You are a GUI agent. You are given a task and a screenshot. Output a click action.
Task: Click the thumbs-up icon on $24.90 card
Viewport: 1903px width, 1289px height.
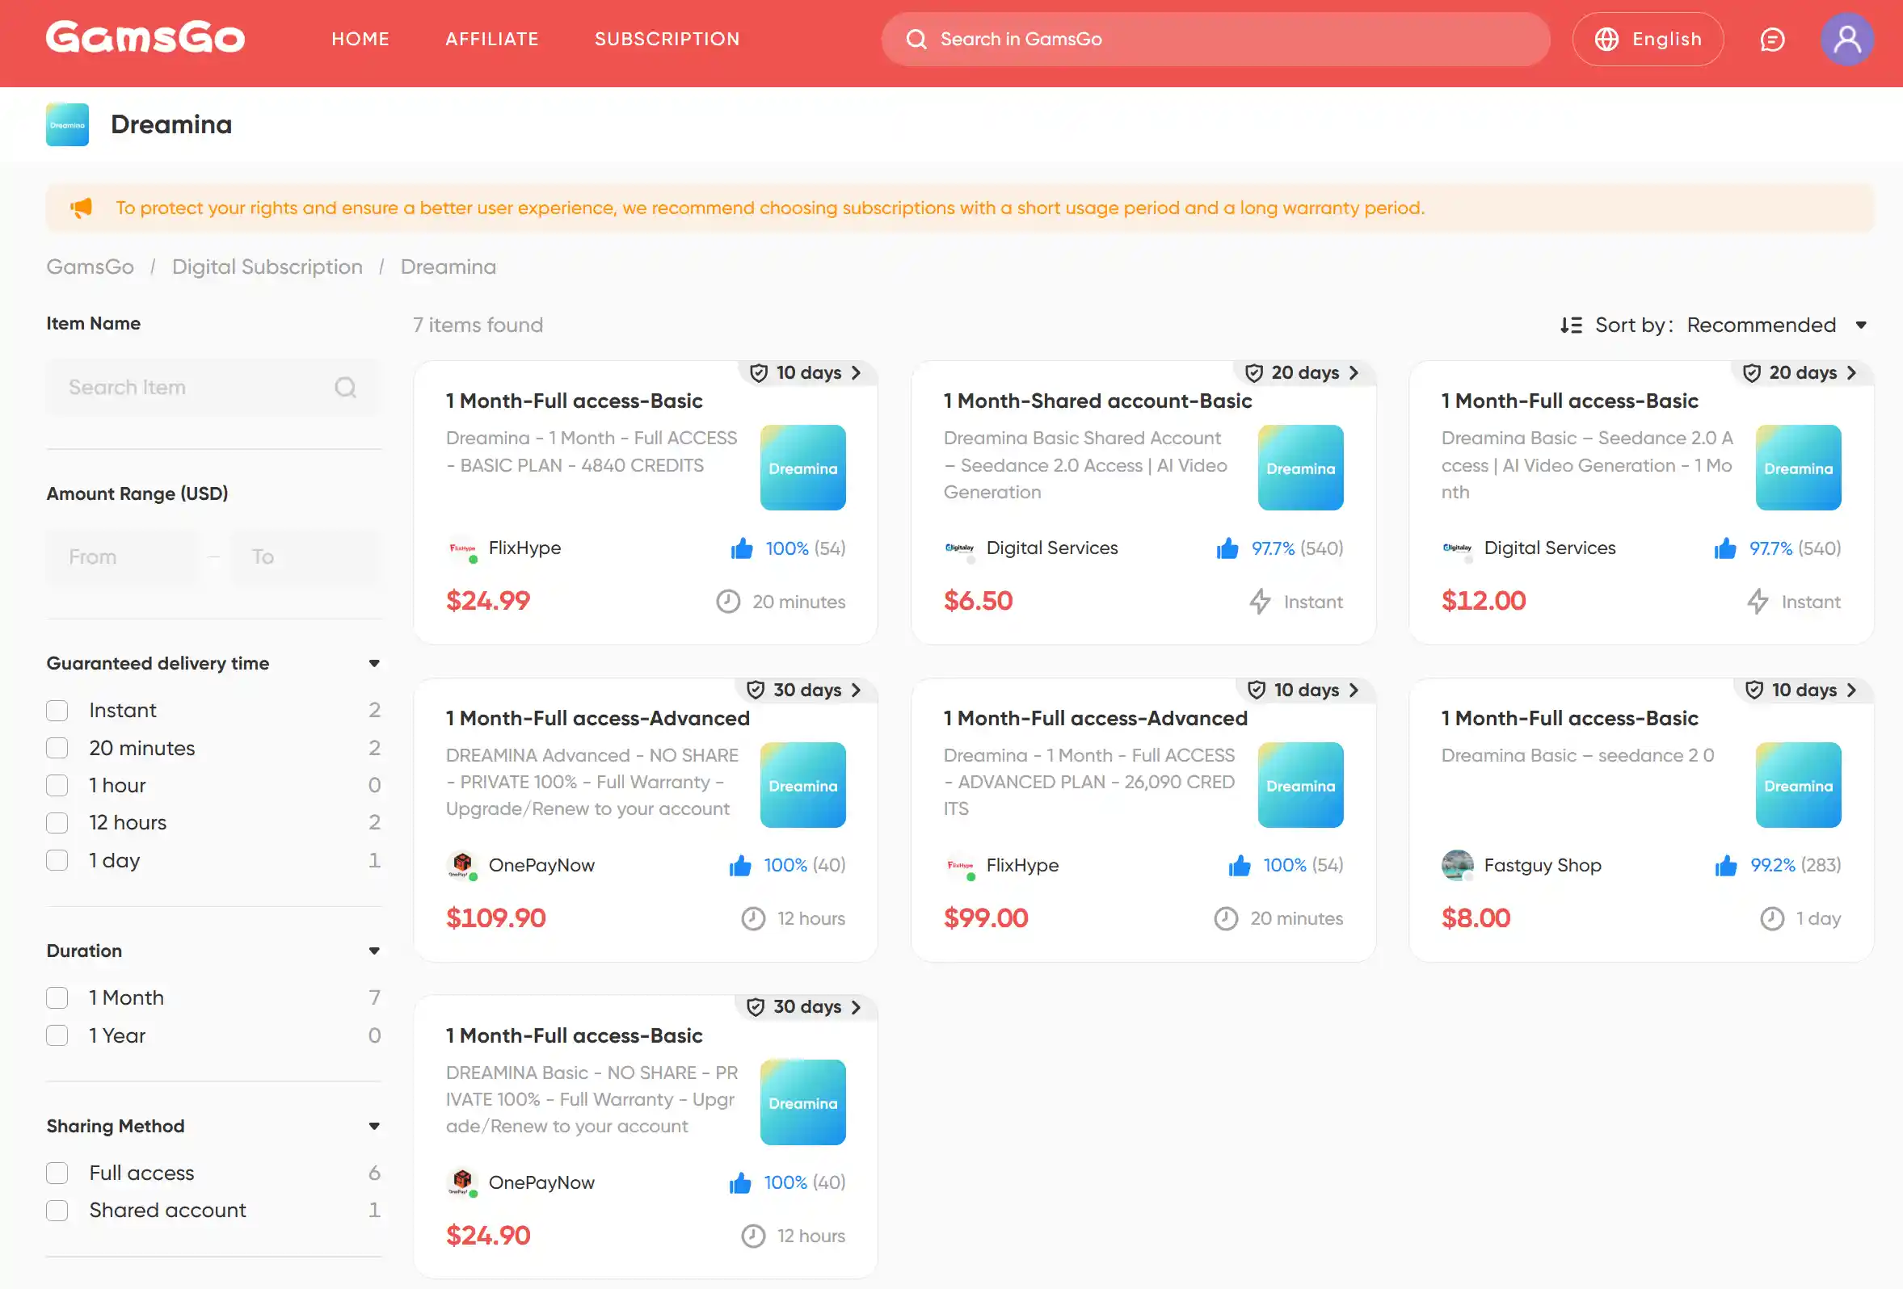coord(739,1182)
